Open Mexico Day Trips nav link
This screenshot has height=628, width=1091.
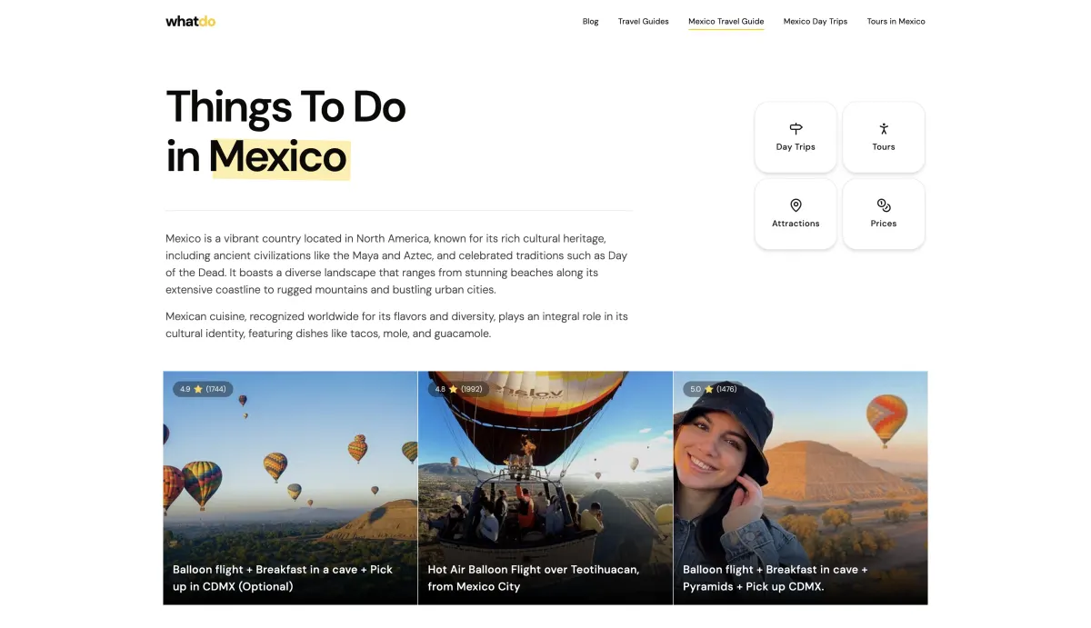816,22
